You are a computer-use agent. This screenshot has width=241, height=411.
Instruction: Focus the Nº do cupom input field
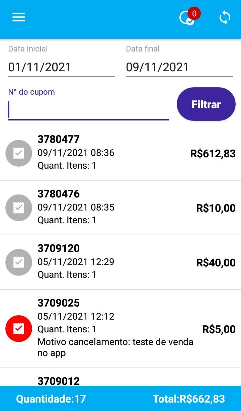88,110
